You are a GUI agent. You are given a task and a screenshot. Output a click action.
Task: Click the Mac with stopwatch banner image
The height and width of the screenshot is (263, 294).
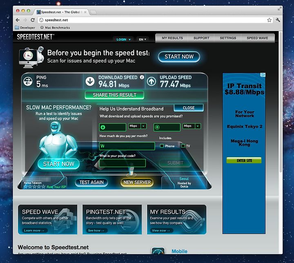click(31, 57)
